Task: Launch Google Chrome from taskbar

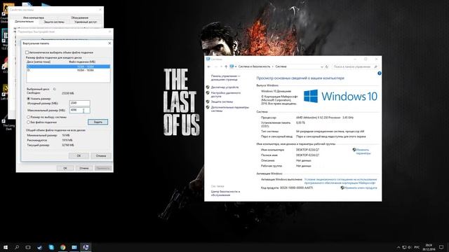Action: point(62,247)
